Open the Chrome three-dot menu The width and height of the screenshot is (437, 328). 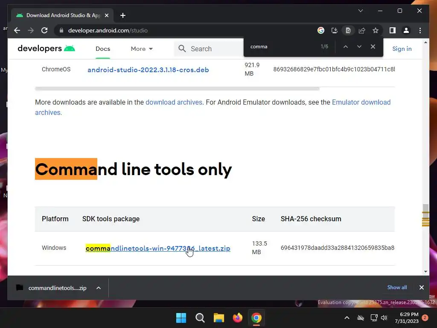[x=420, y=30]
